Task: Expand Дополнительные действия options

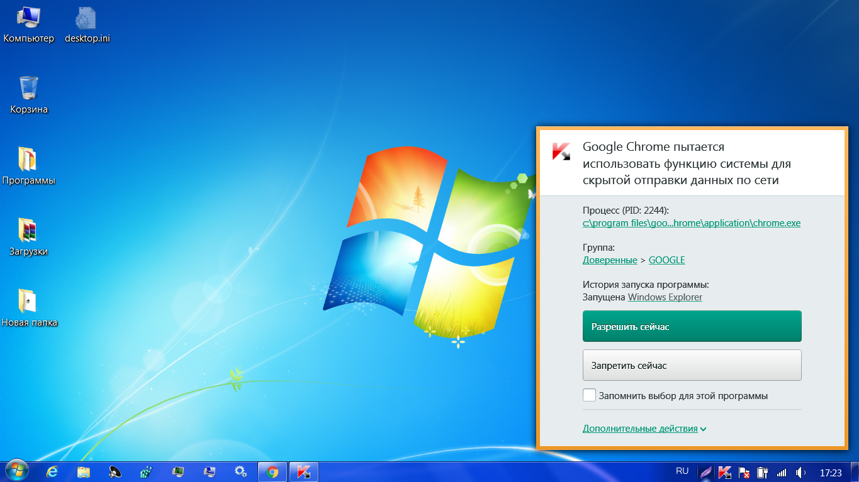Action: 644,429
